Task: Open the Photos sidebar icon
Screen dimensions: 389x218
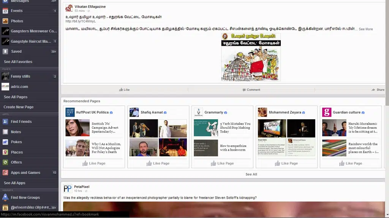Action: pyautogui.click(x=5, y=21)
